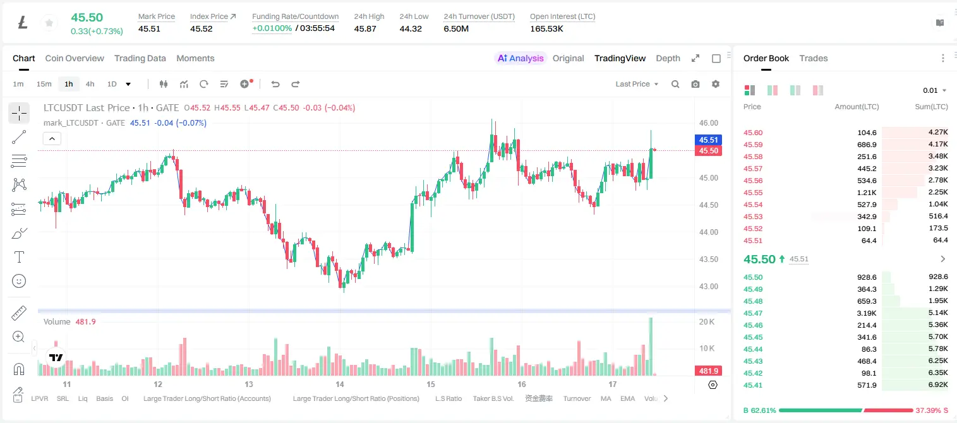The height and width of the screenshot is (423, 957).
Task: Take a chart snapshot with camera icon
Action: 695,84
